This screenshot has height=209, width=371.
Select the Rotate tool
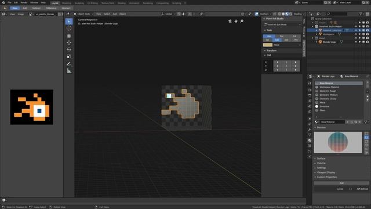69,49
